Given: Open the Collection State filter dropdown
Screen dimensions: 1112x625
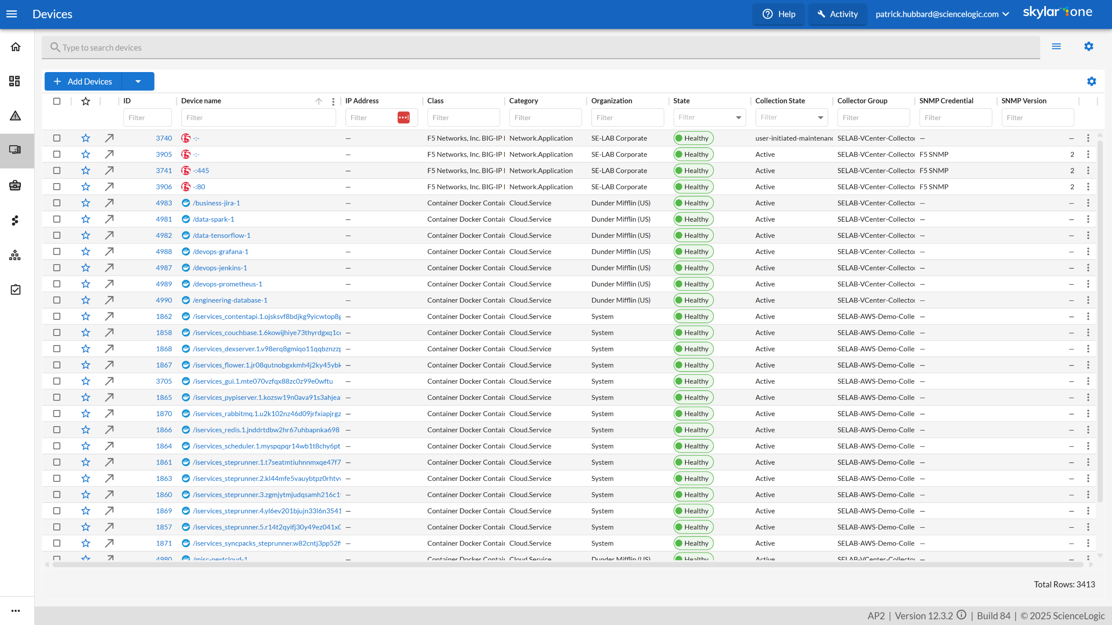Looking at the screenshot, I should coord(820,118).
